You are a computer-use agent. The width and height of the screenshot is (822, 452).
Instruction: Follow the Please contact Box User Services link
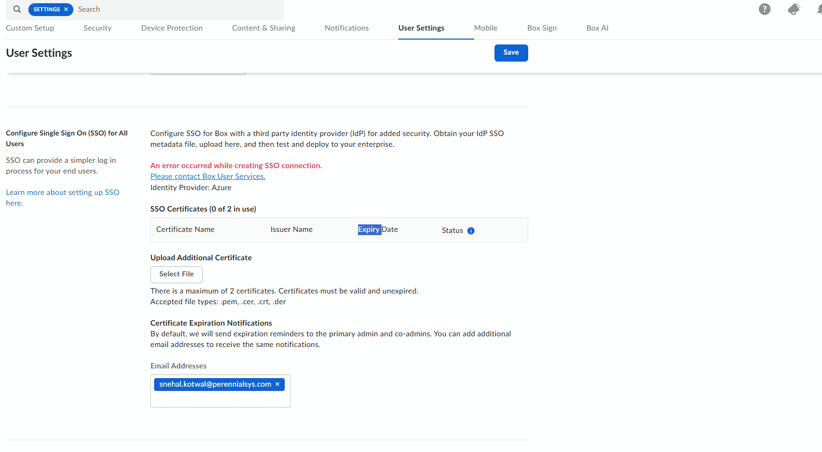click(x=208, y=176)
